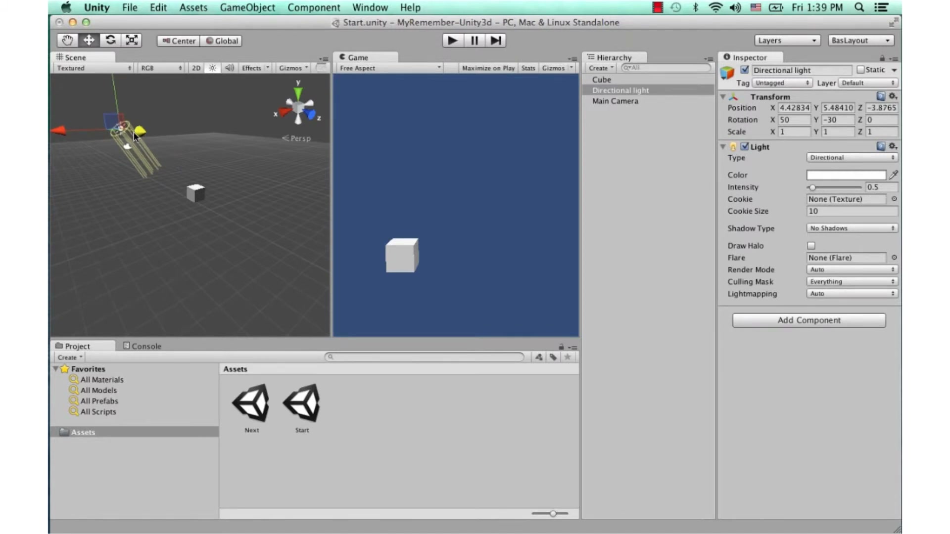Switch to the Console tab
Viewport: 950px width, 534px height.
[x=142, y=346]
